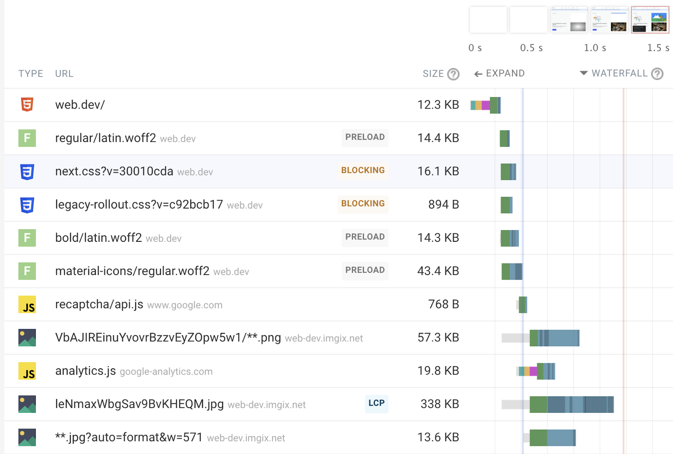This screenshot has height=454, width=673.
Task: Click the URL column header
Action: (x=64, y=74)
